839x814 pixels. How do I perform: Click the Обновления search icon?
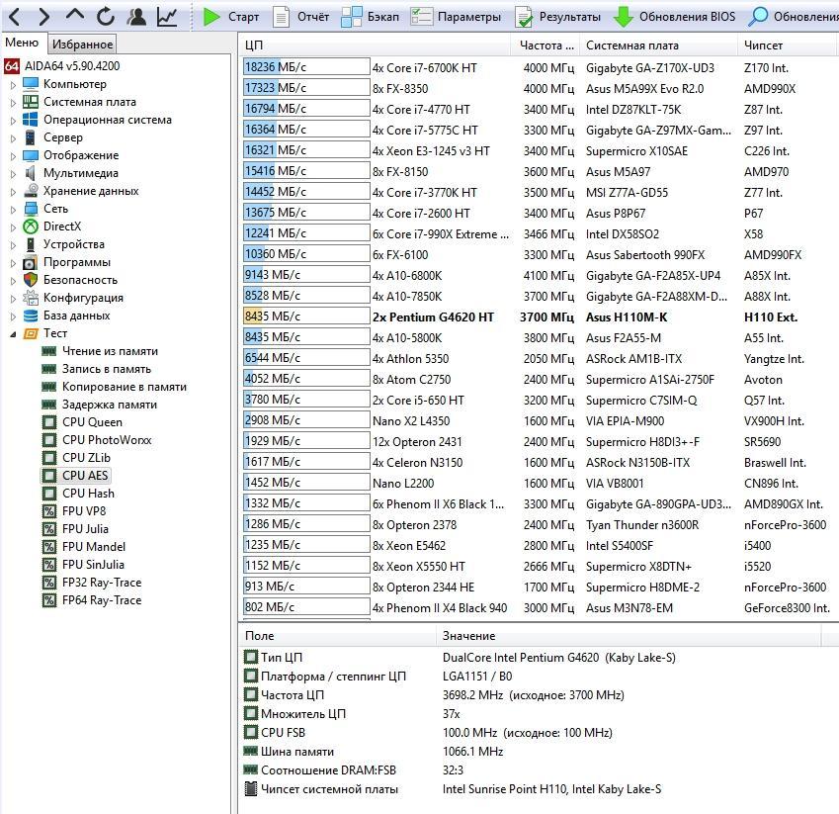click(758, 17)
